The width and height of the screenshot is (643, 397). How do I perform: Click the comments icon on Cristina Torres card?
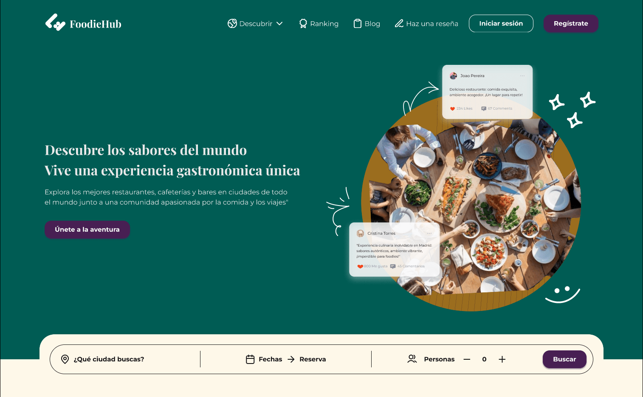[x=393, y=267]
